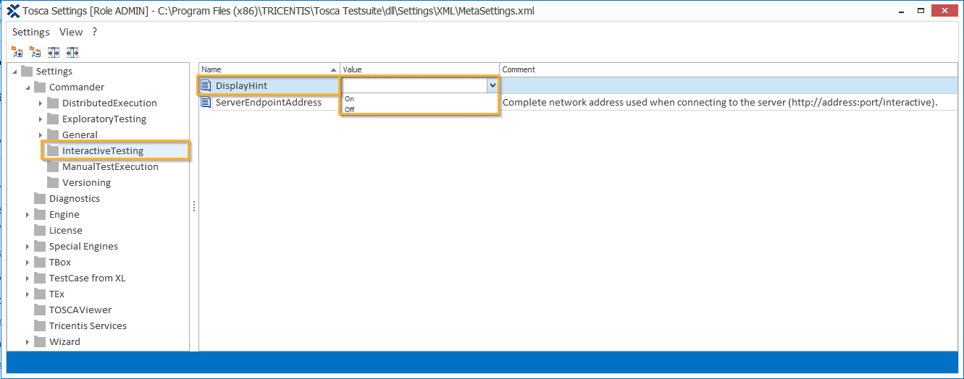Image resolution: width=964 pixels, height=379 pixels.
Task: Click the expand all tree nodes toolbar icon
Action: click(x=17, y=52)
